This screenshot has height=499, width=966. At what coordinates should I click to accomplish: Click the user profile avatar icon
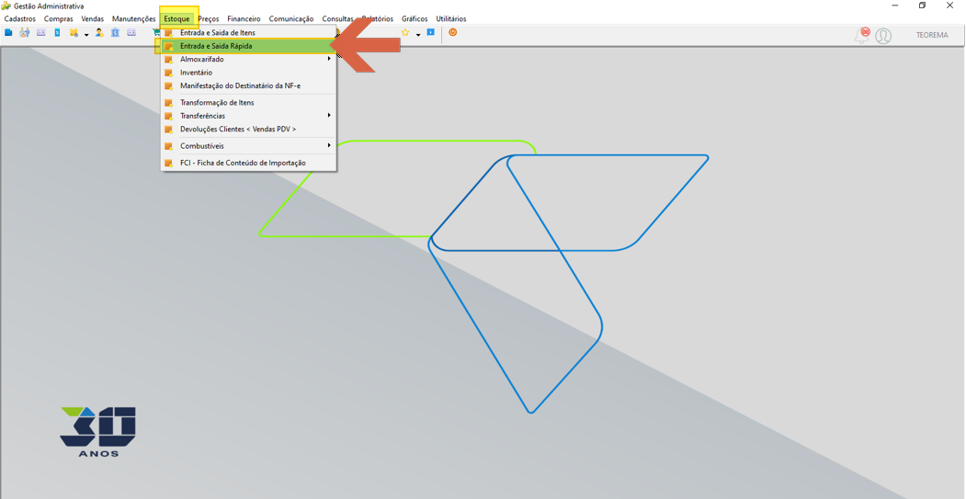click(x=883, y=36)
